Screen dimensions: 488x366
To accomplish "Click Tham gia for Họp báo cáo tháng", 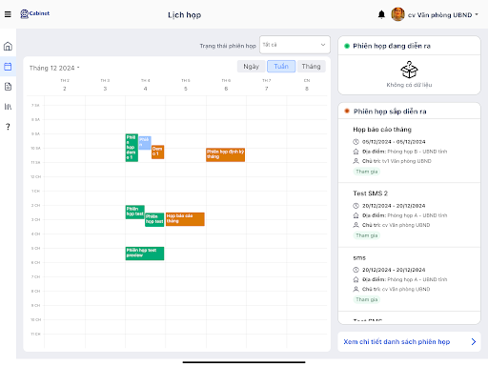I will click(x=367, y=172).
